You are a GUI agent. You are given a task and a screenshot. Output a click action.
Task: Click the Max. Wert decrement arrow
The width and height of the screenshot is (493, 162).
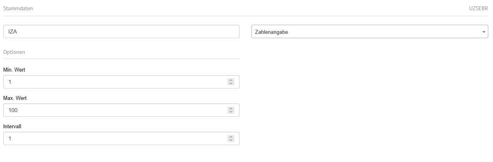click(x=231, y=112)
